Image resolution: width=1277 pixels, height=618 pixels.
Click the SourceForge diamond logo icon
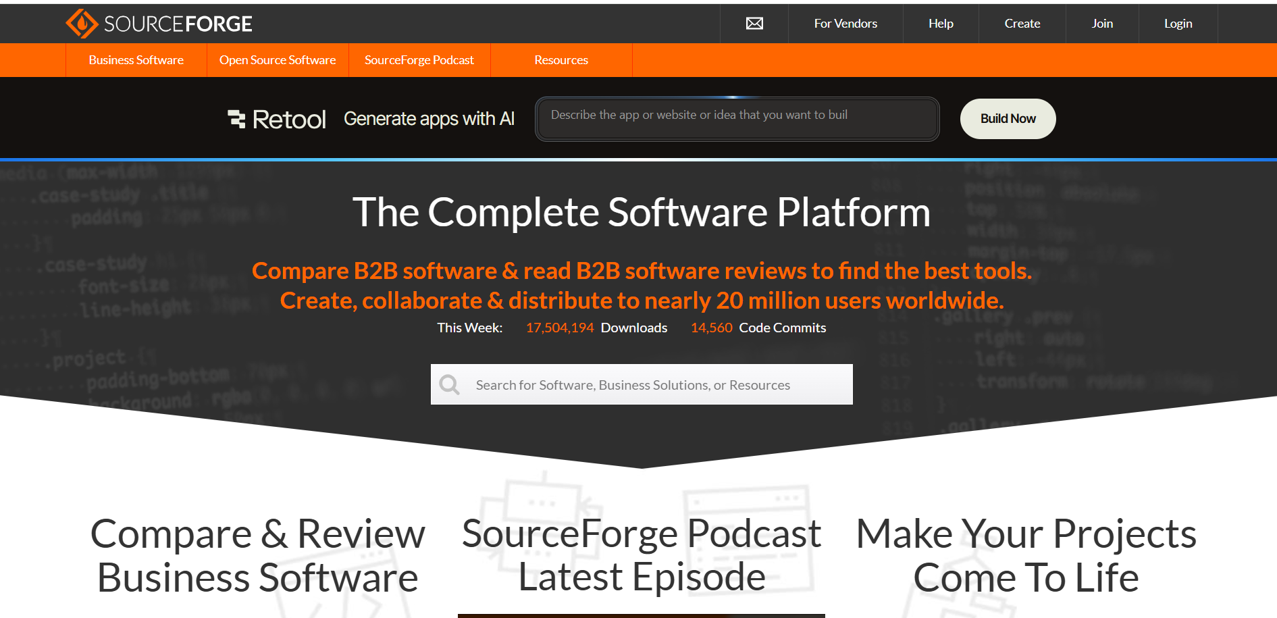click(x=82, y=24)
